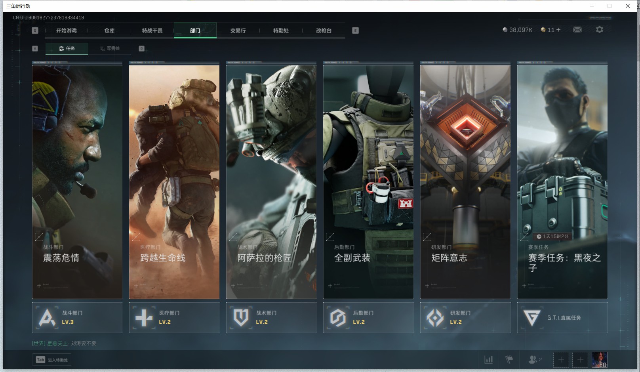The height and width of the screenshot is (372, 640).
Task: Open the 医疗部门 LV.2 button
Action: click(174, 318)
